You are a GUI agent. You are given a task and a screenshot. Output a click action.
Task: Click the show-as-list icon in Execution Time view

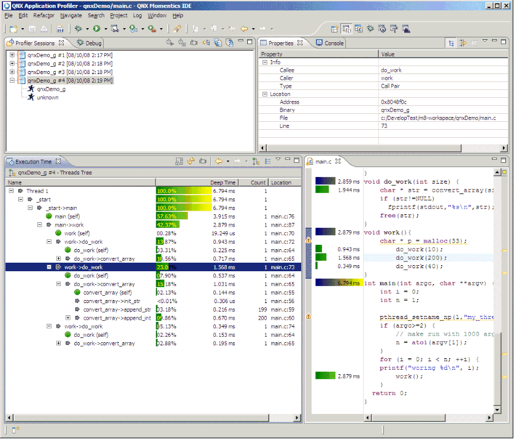click(268, 162)
